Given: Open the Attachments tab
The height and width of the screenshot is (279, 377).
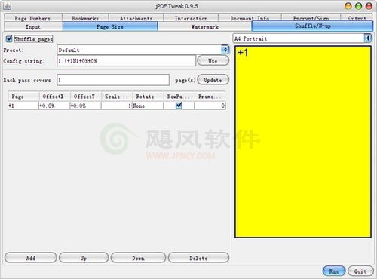Looking at the screenshot, I should click(x=136, y=18).
